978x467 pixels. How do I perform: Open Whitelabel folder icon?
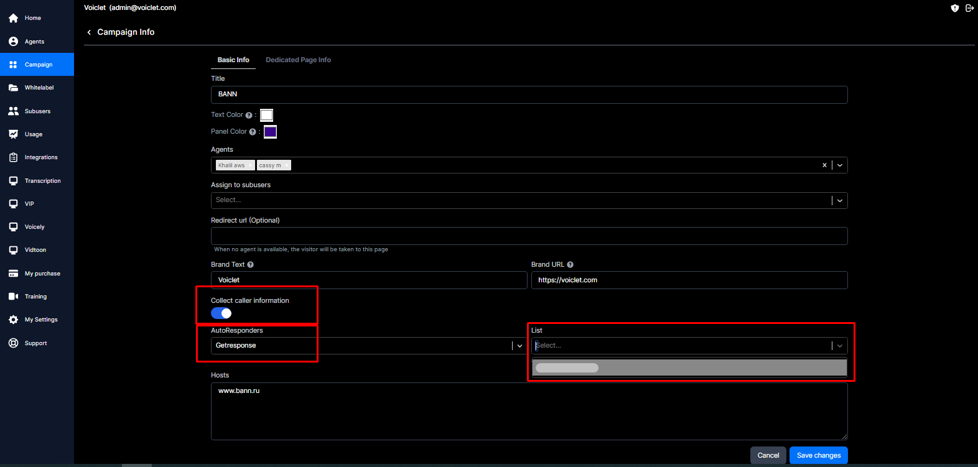13,88
